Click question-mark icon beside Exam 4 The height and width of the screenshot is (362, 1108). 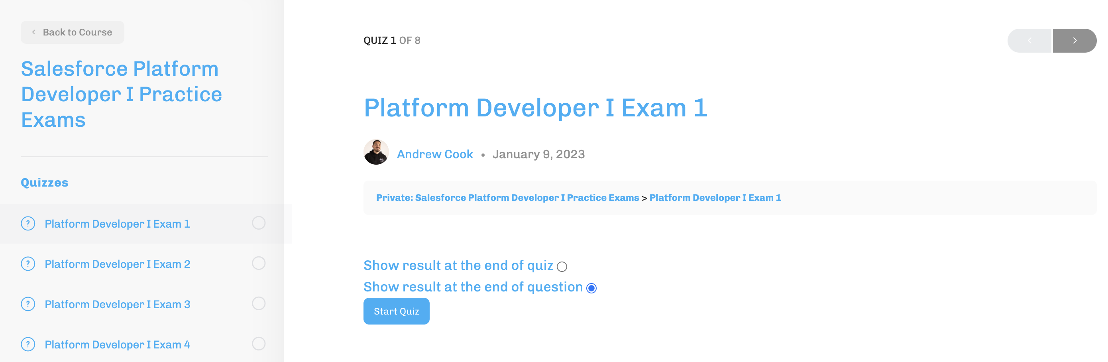[28, 344]
